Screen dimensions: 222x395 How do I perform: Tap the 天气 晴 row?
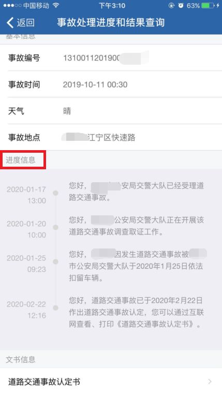point(111,111)
